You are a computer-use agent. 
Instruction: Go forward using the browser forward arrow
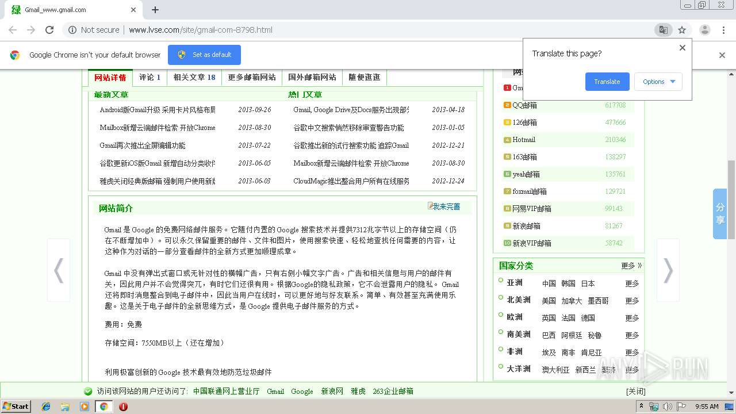pyautogui.click(x=31, y=30)
